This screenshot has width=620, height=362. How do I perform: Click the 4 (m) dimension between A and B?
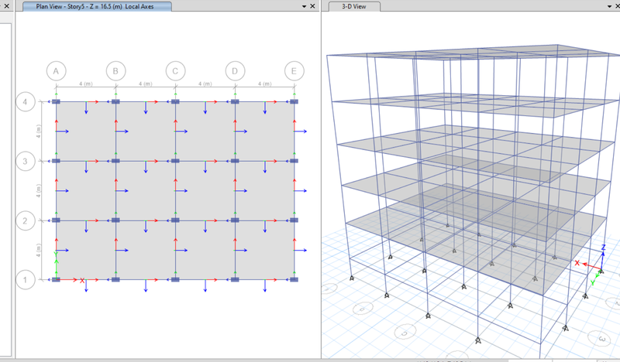pos(86,84)
